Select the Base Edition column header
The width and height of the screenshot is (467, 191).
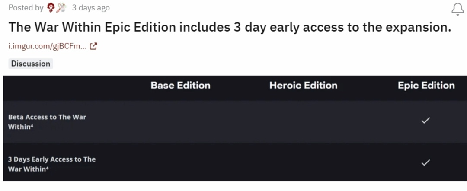click(x=180, y=86)
